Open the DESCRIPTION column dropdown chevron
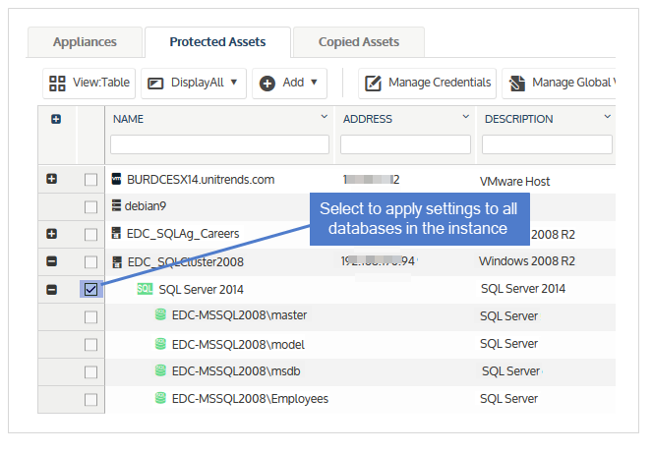The height and width of the screenshot is (453, 653). 608,117
